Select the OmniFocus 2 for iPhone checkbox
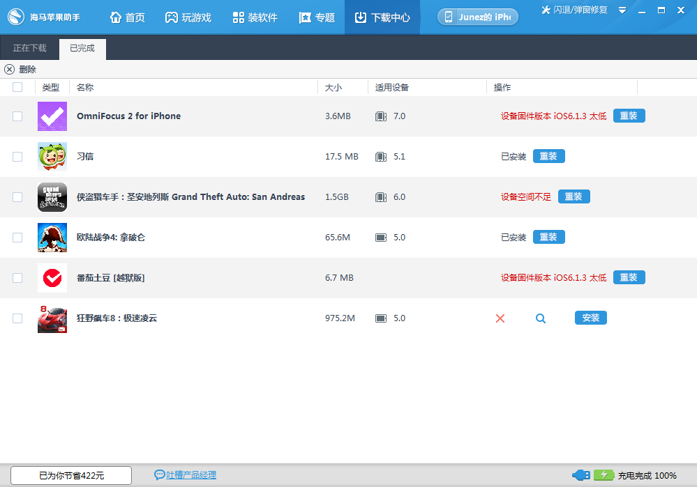Viewport: 697px width, 487px height. click(x=17, y=116)
